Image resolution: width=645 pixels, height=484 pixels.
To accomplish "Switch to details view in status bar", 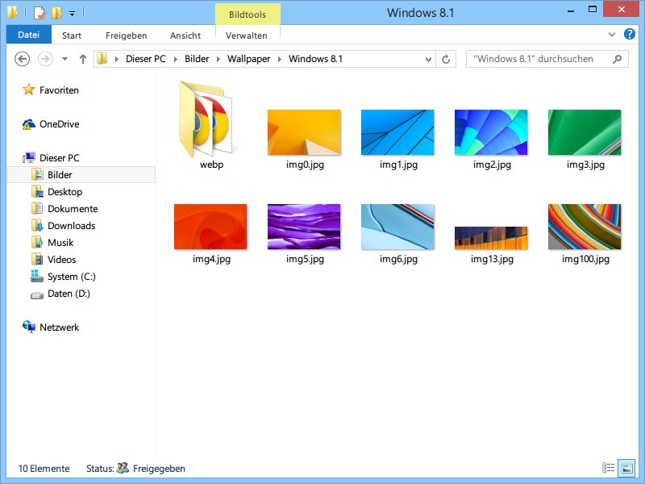I will tap(609, 468).
